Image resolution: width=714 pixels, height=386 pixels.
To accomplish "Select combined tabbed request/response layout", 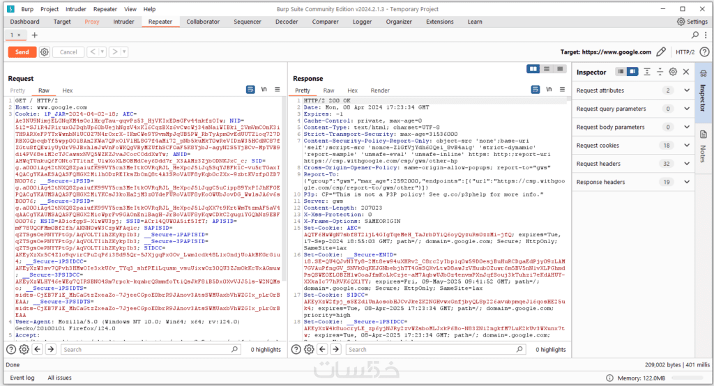I will (560, 69).
